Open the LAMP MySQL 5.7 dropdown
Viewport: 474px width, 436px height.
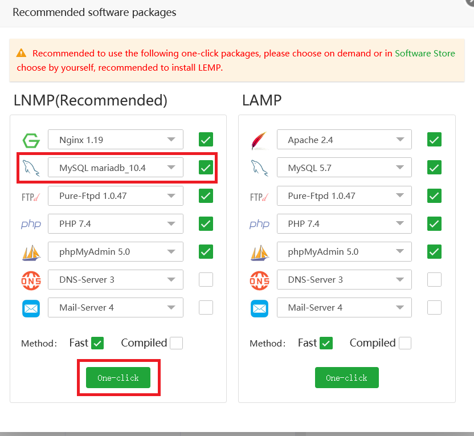(x=344, y=167)
